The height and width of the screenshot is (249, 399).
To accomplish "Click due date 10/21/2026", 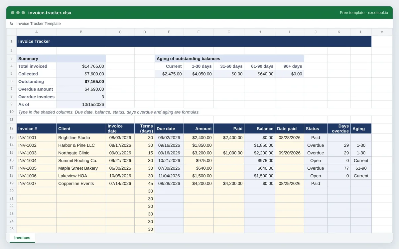I will click(169, 160).
